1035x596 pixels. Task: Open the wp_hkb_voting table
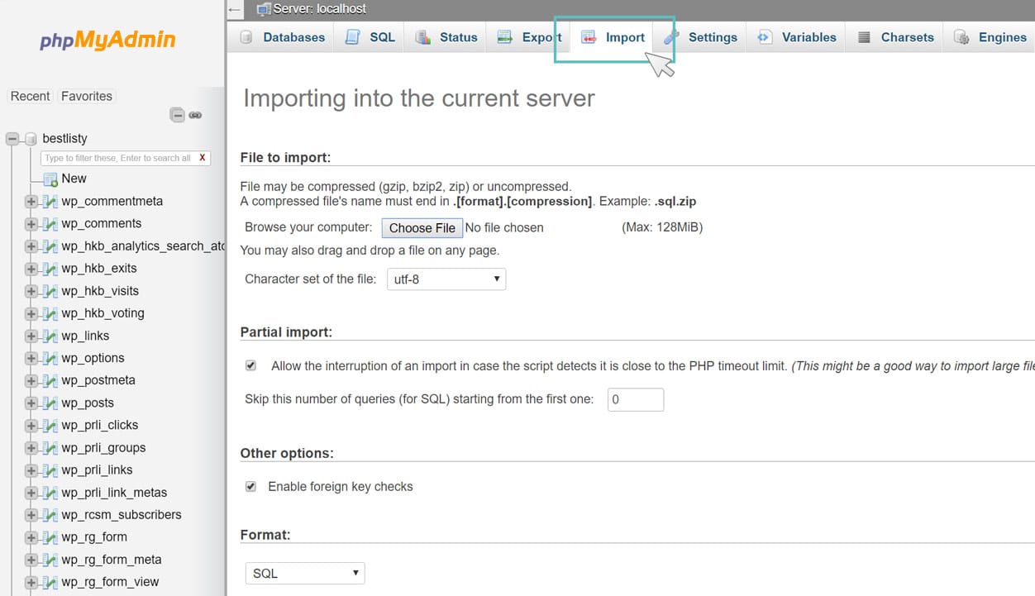103,313
